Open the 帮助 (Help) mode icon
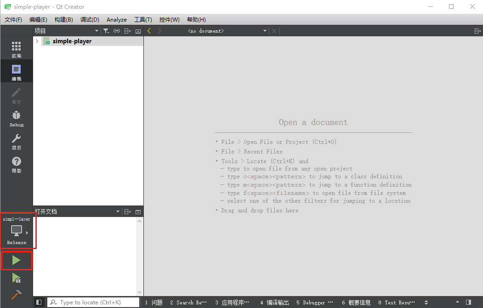Screen dimensions: 483x308 [x=17, y=163]
